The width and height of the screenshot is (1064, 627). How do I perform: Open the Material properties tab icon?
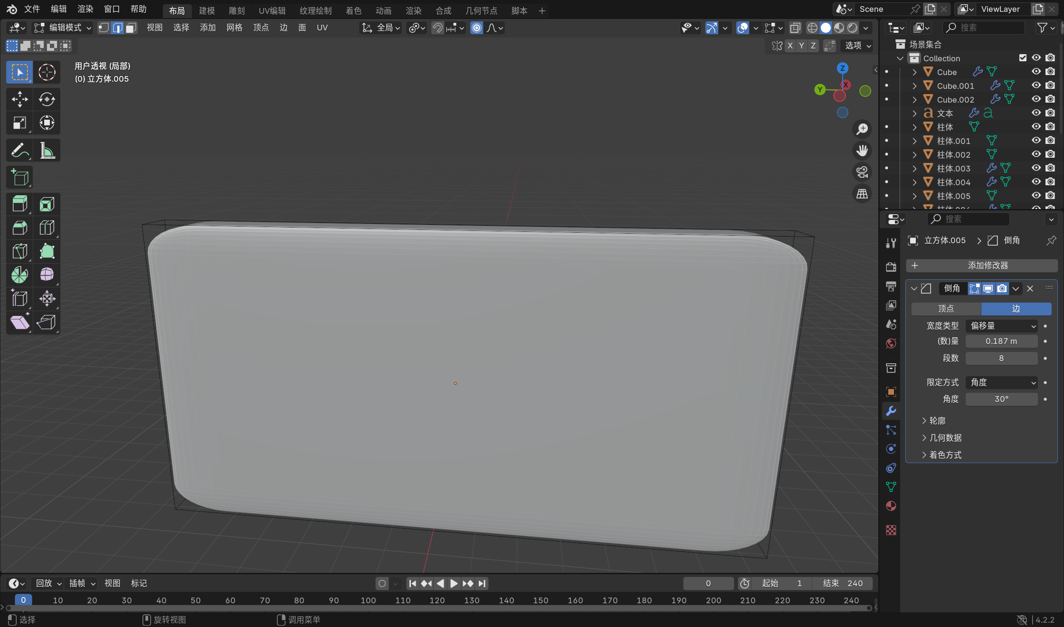click(x=891, y=506)
